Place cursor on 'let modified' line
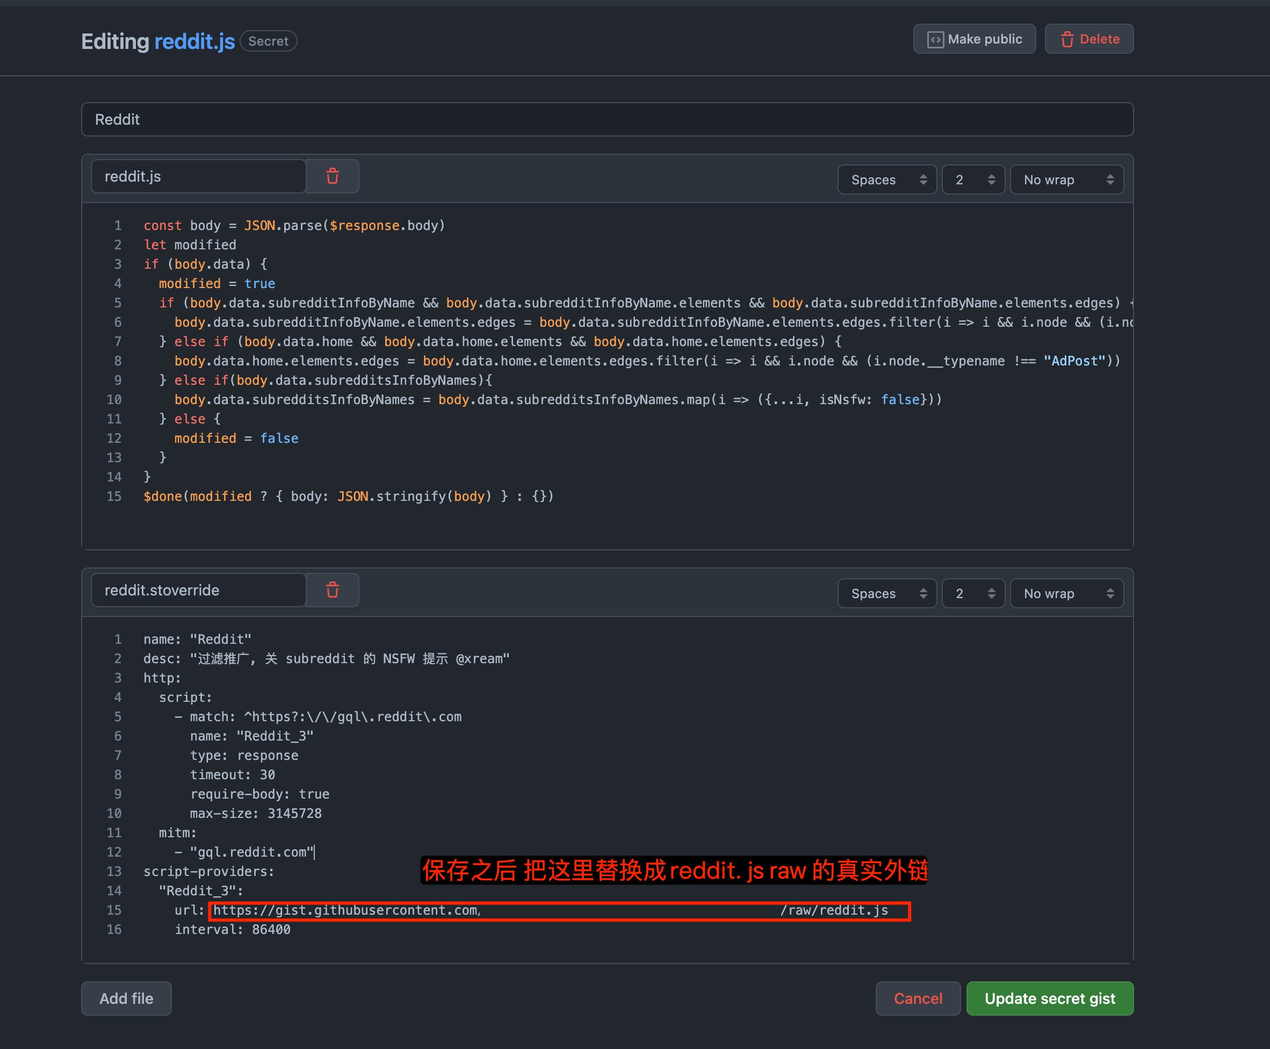The image size is (1270, 1049). tap(190, 245)
